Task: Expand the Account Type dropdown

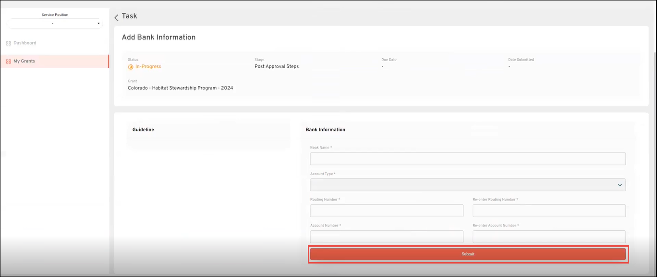Action: point(468,185)
